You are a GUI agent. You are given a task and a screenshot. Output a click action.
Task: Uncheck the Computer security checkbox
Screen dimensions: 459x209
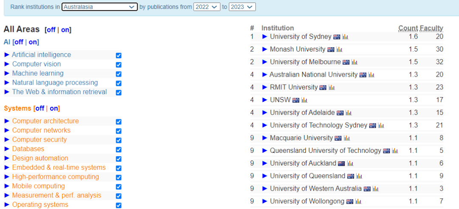click(x=119, y=140)
